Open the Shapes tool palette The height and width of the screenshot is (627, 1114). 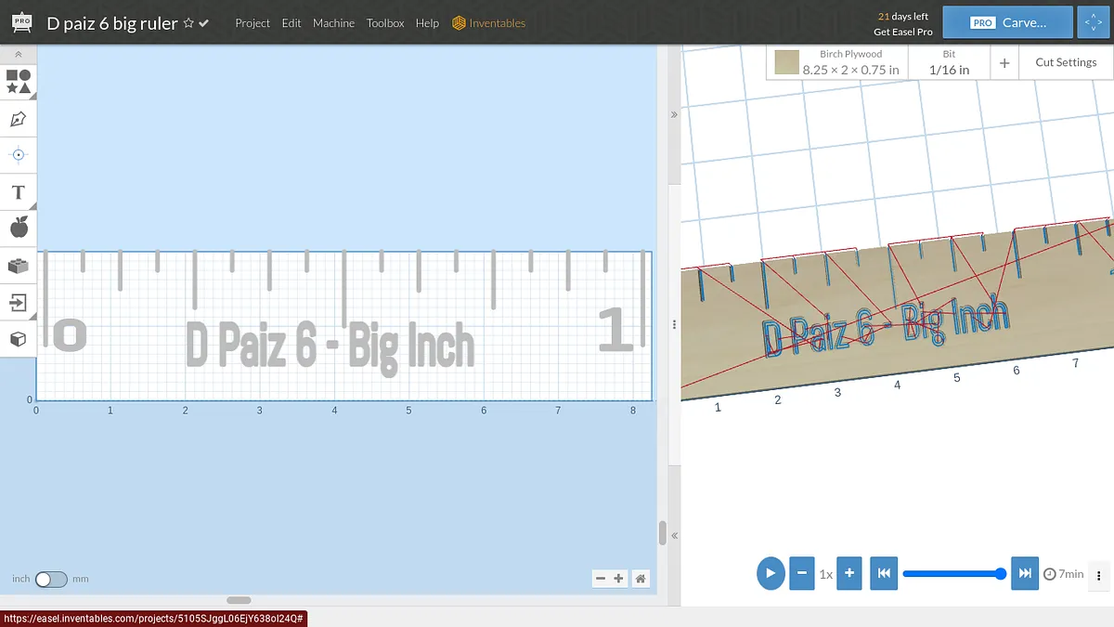click(19, 82)
